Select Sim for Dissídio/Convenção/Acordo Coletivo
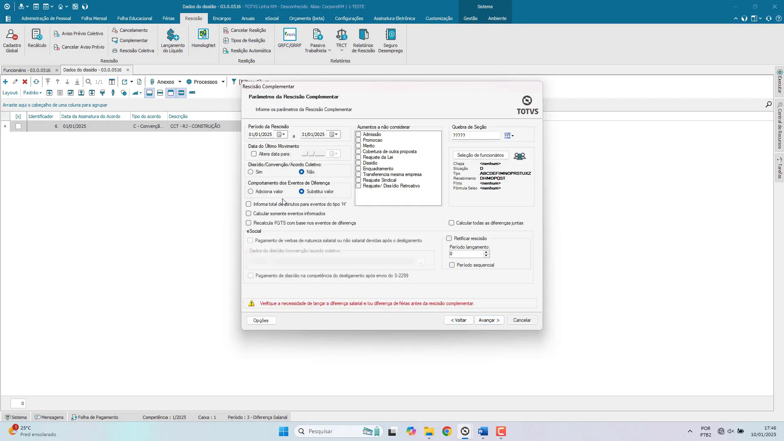The width and height of the screenshot is (784, 441). point(251,172)
